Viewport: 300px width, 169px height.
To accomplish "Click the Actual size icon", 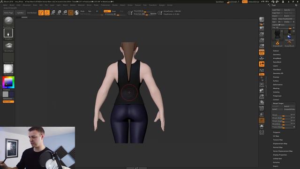I will point(262,40).
